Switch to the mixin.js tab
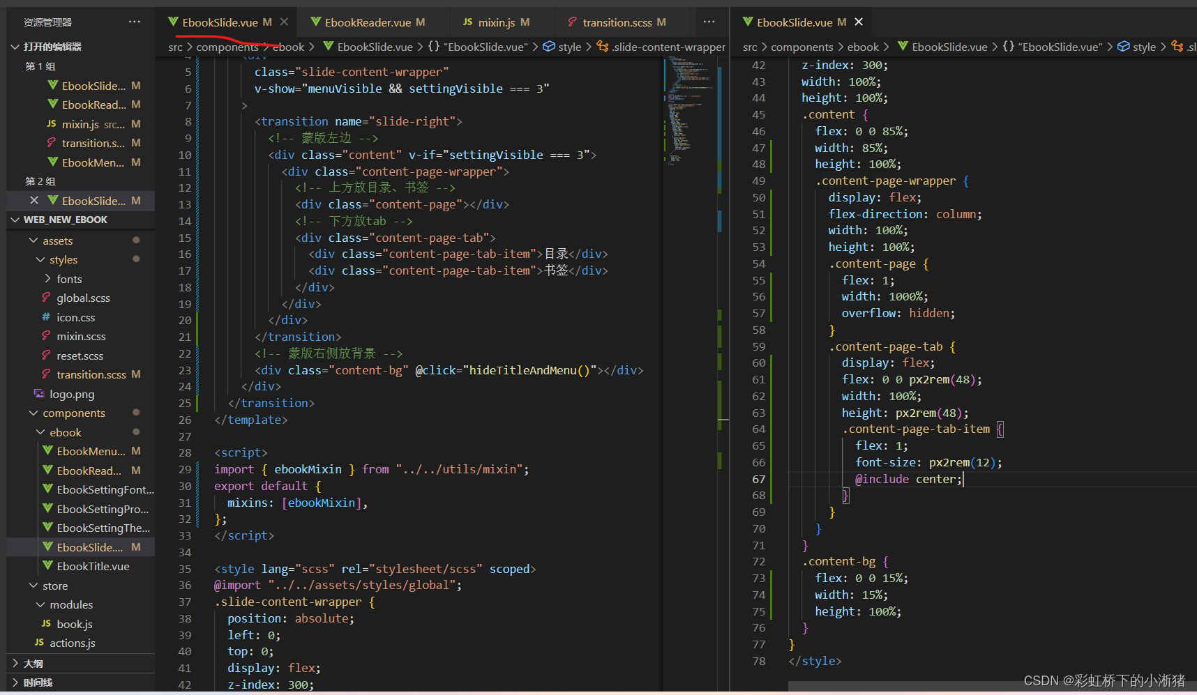Image resolution: width=1197 pixels, height=695 pixels. [497, 22]
